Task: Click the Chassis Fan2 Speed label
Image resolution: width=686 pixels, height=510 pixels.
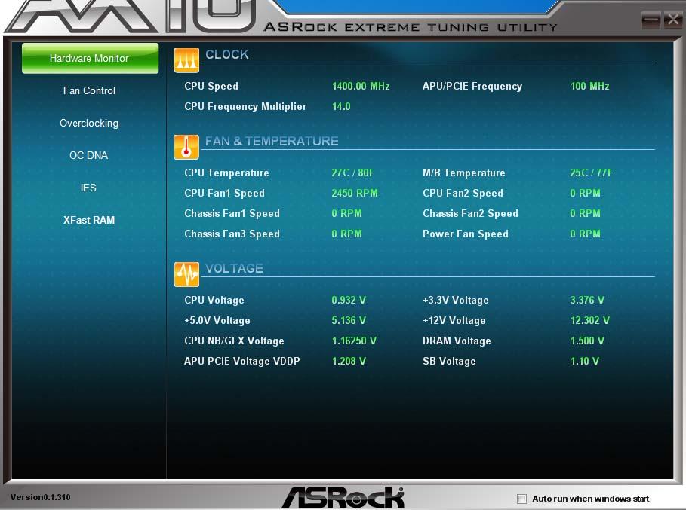Action: [471, 213]
